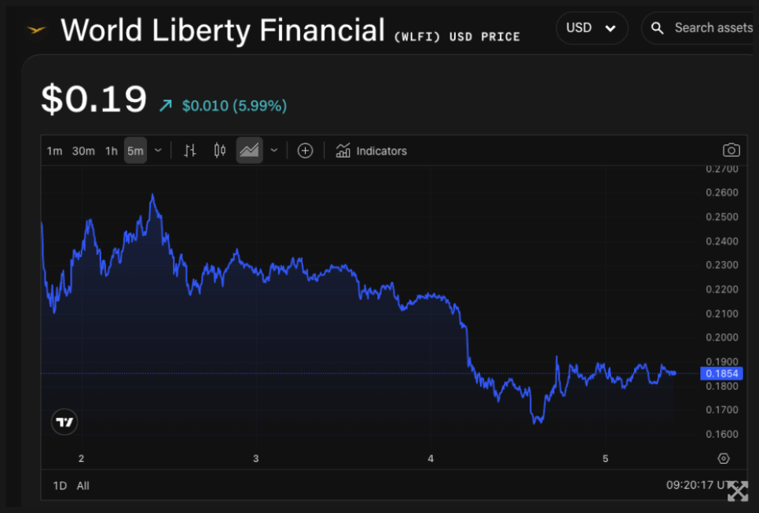The width and height of the screenshot is (759, 513).
Task: Toggle fullscreen chart with expand arrows icon
Action: [x=737, y=492]
